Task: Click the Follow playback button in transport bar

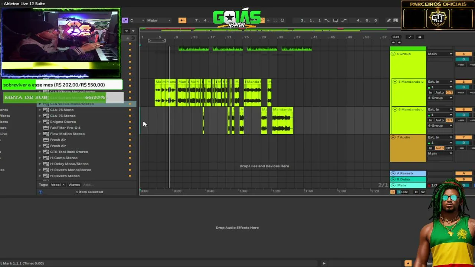Action: coord(182,20)
